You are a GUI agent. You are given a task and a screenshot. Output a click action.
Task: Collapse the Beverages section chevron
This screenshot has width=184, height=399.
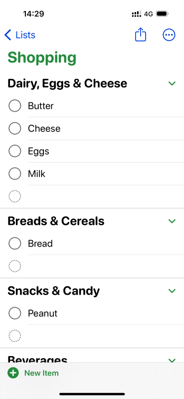click(173, 360)
